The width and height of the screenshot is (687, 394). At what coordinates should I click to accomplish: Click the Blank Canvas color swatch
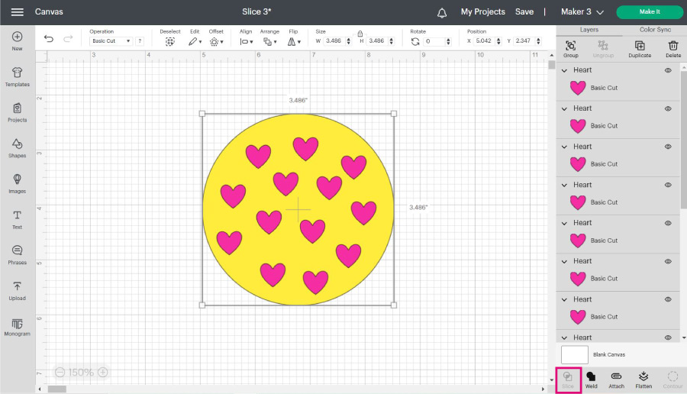[x=574, y=354]
